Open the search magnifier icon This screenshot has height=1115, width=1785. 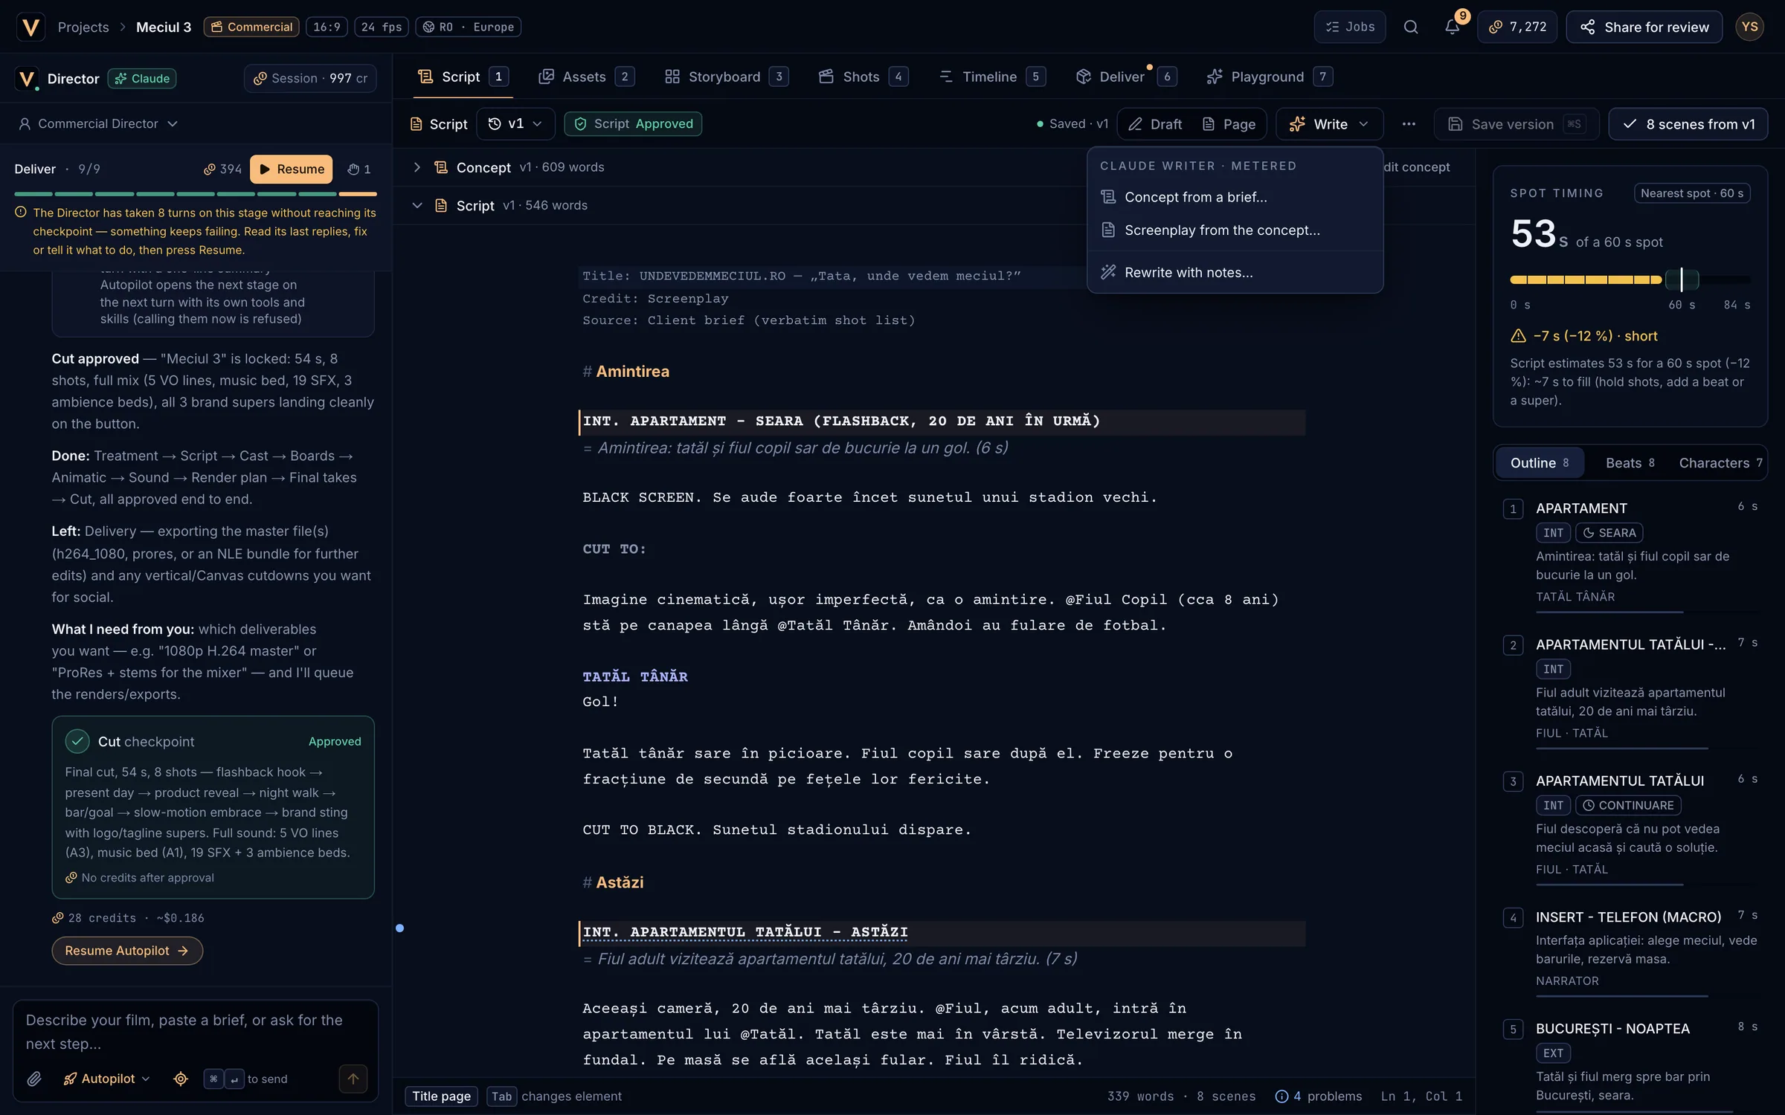click(x=1410, y=27)
